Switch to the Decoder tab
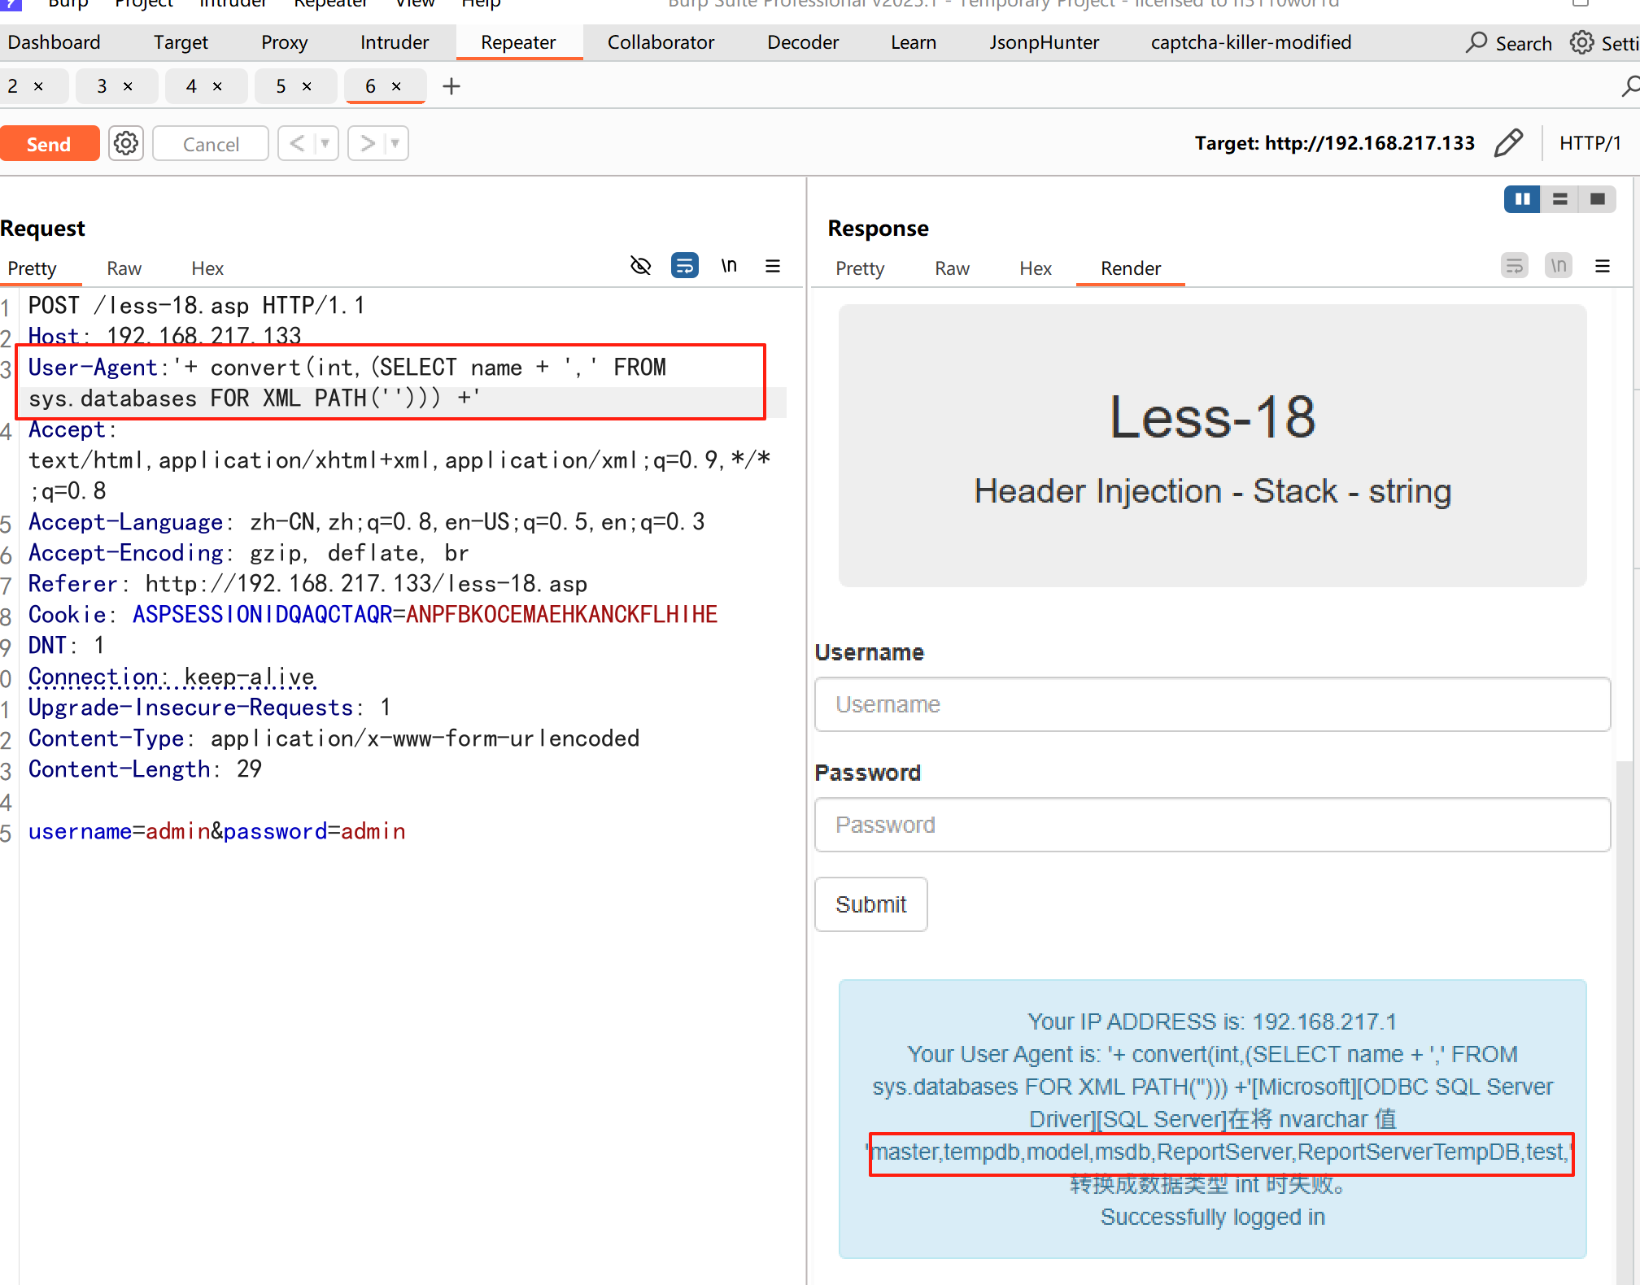This screenshot has height=1285, width=1640. point(802,41)
